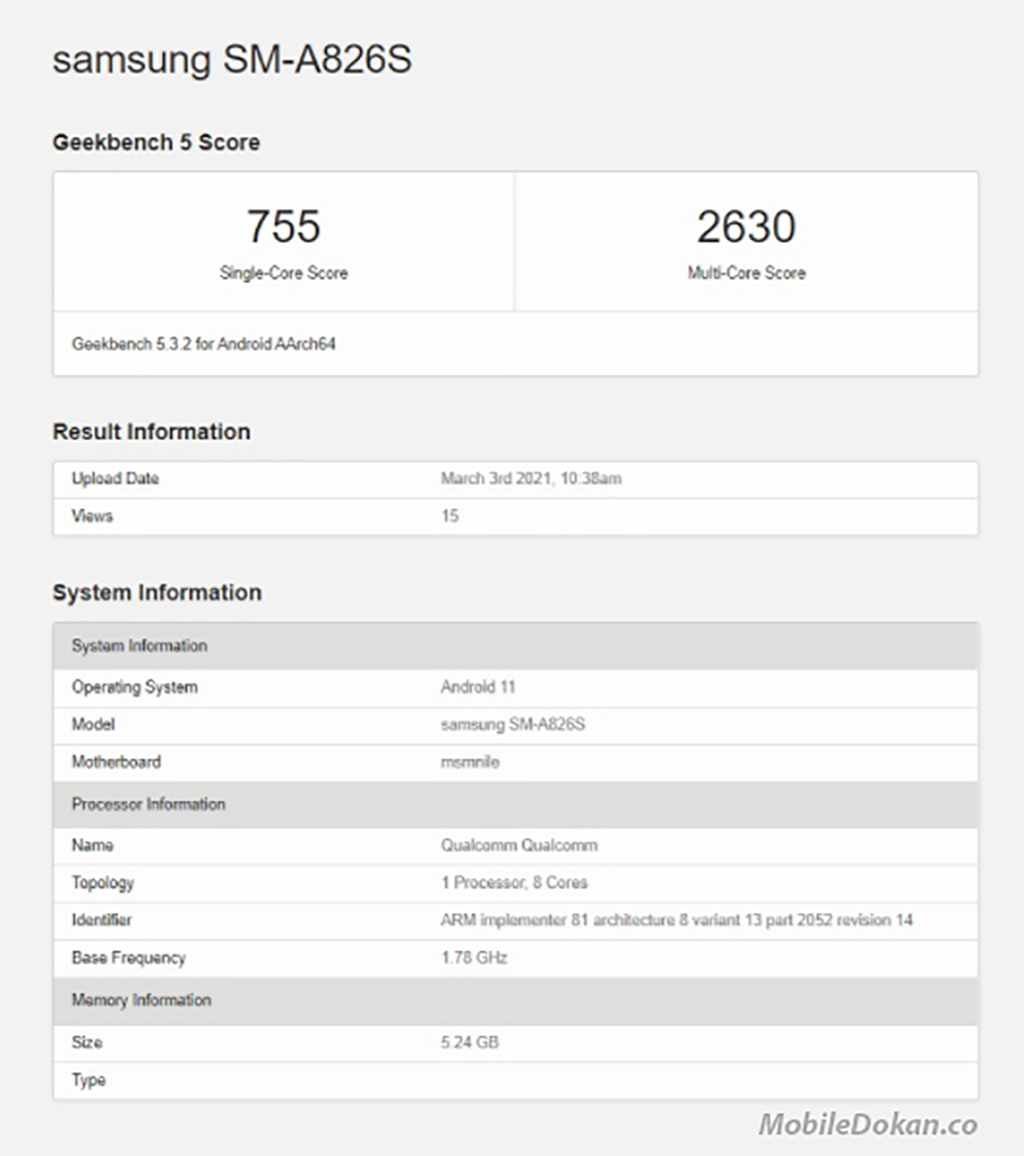Click the Qualcomm Qualcomm processor name
The image size is (1024, 1156).
[x=518, y=845]
